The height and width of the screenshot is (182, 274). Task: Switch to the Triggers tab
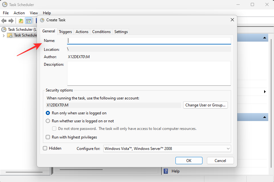tap(65, 32)
